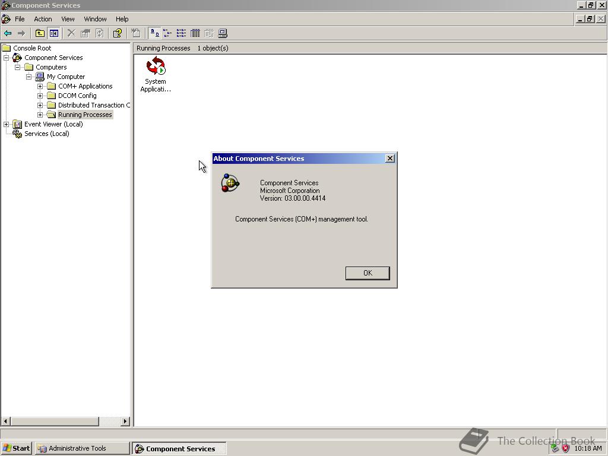Click the Event Viewer book icon

(17, 124)
